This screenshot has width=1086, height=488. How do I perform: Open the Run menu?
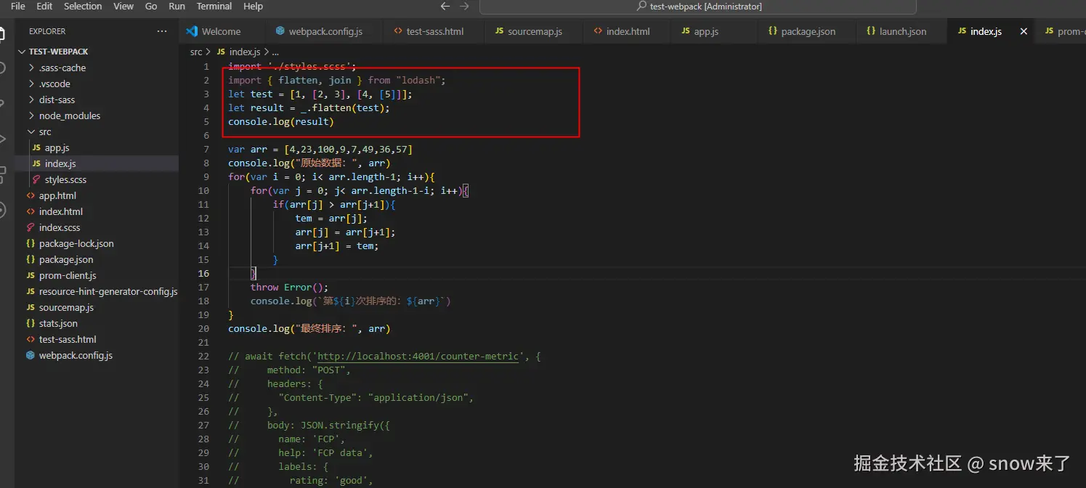click(177, 6)
